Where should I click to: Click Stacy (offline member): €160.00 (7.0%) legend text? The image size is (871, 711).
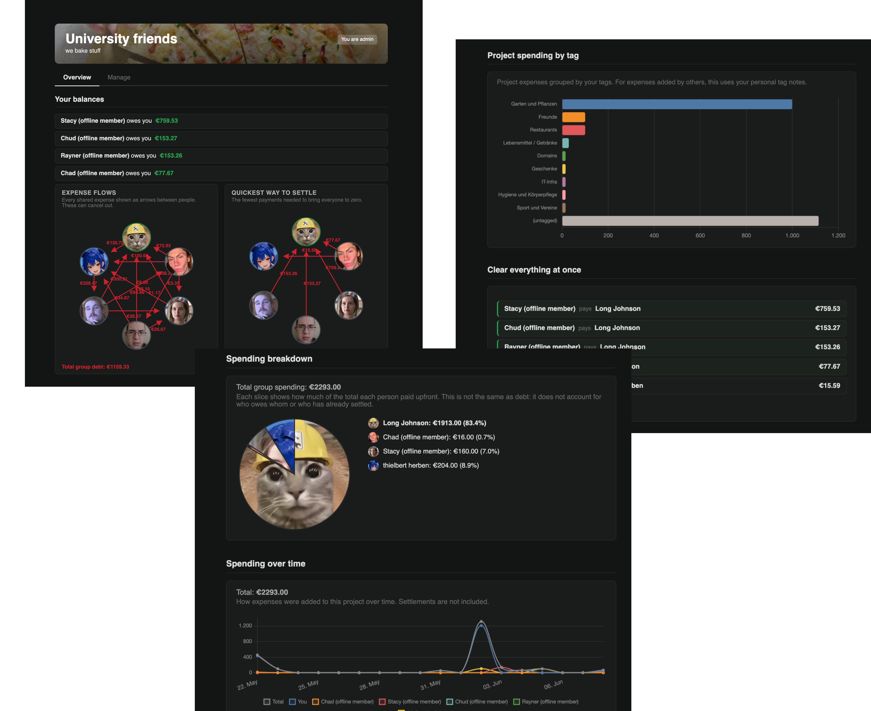(x=441, y=451)
